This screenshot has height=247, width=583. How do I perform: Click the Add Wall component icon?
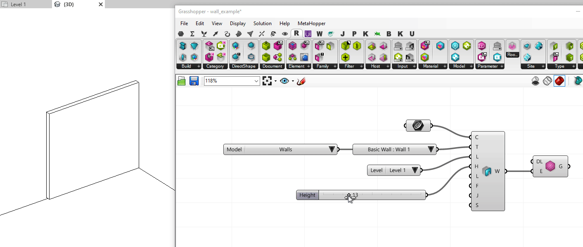pos(488,171)
